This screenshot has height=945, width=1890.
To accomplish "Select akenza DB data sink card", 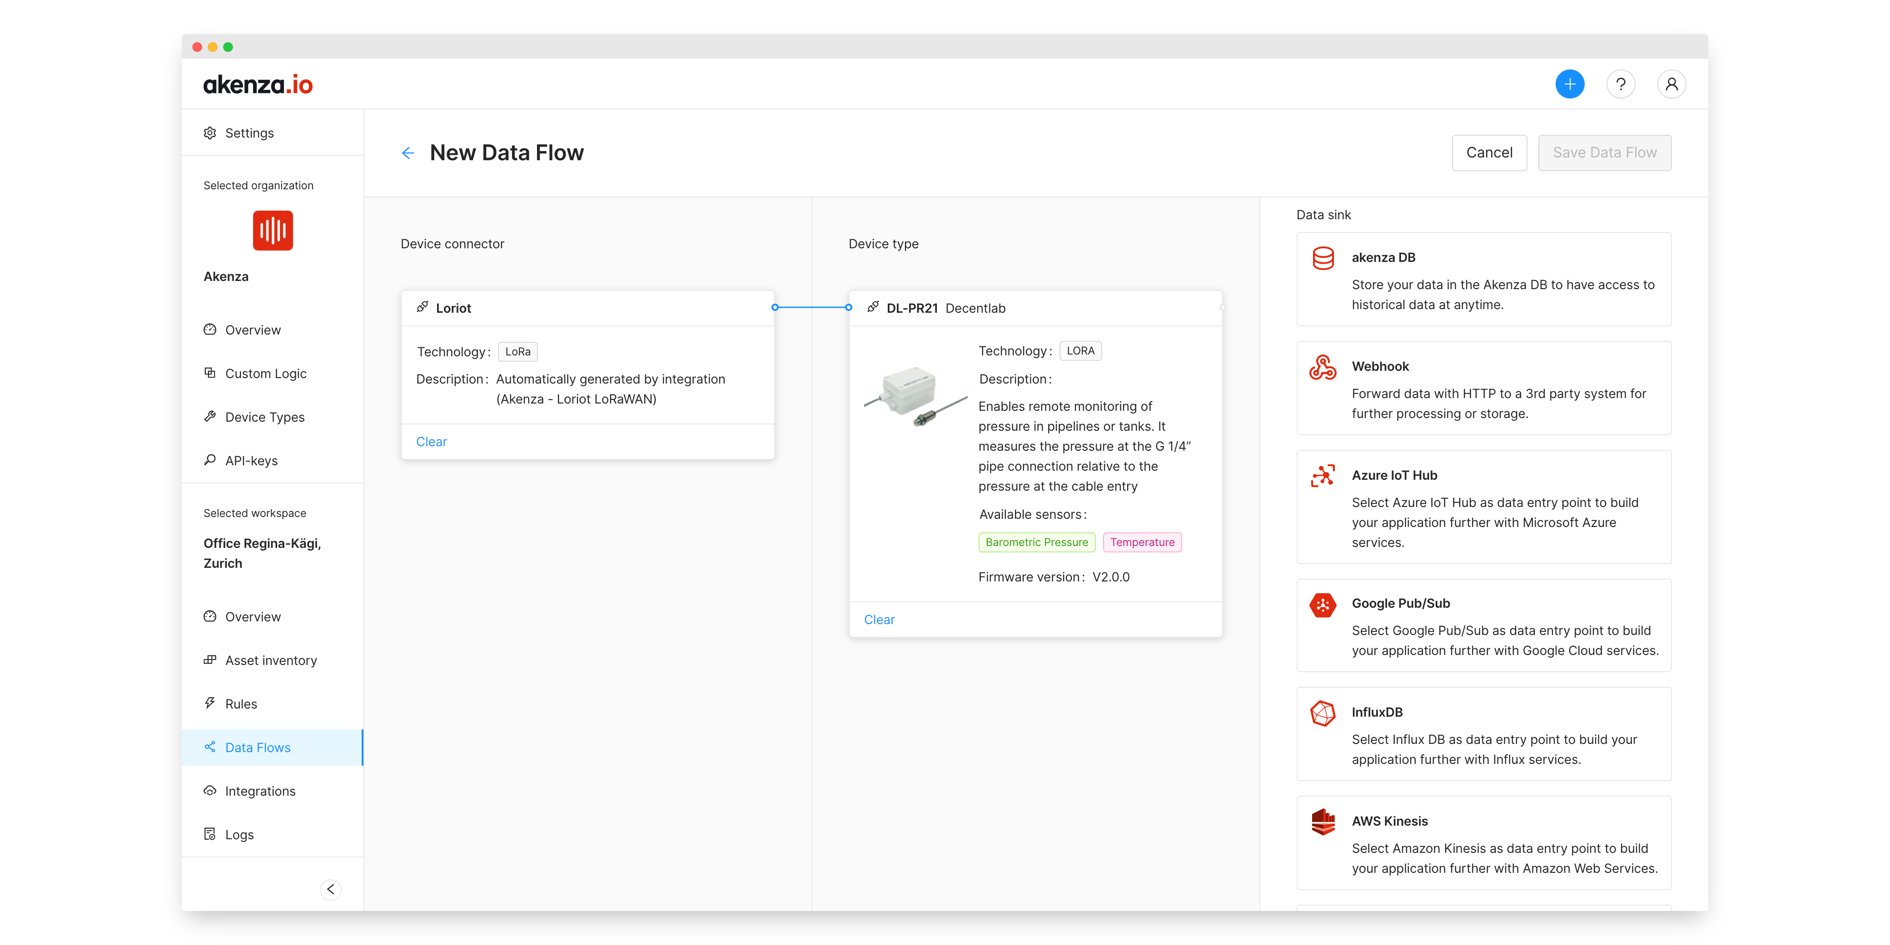I will pos(1483,279).
